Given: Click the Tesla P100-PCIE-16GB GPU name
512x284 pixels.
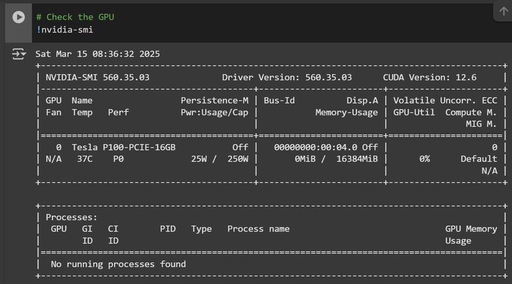Looking at the screenshot, I should click(x=123, y=147).
